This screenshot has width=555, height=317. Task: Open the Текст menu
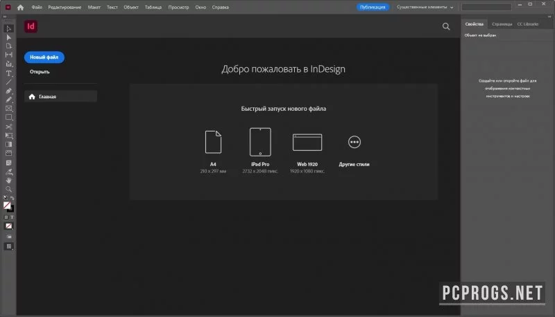pyautogui.click(x=112, y=7)
